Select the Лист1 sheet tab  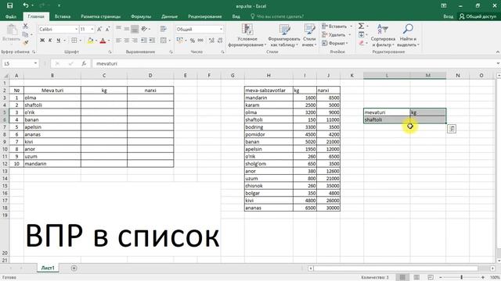point(48,268)
